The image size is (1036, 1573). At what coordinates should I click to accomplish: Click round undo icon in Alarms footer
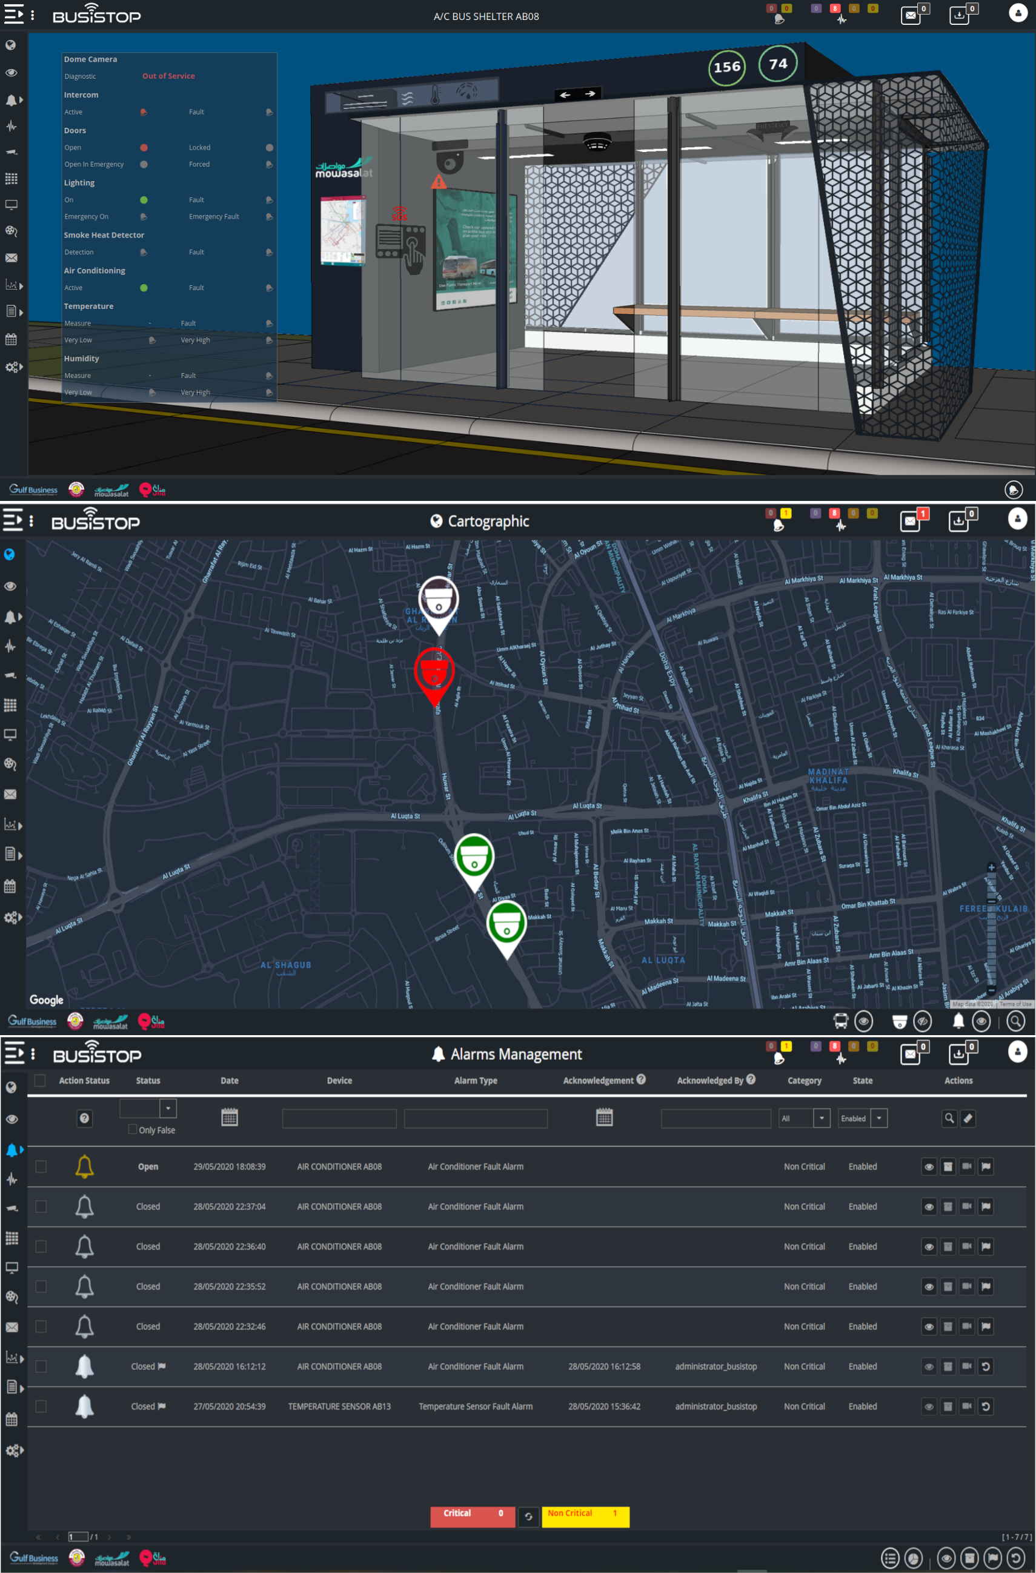(x=1015, y=1558)
